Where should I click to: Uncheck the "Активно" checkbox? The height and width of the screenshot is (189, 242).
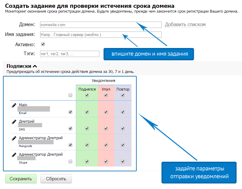tap(43, 44)
